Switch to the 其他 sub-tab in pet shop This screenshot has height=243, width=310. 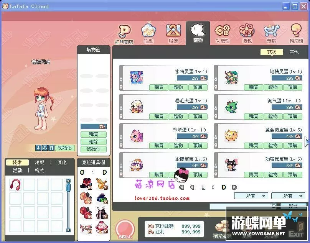pos(294,52)
